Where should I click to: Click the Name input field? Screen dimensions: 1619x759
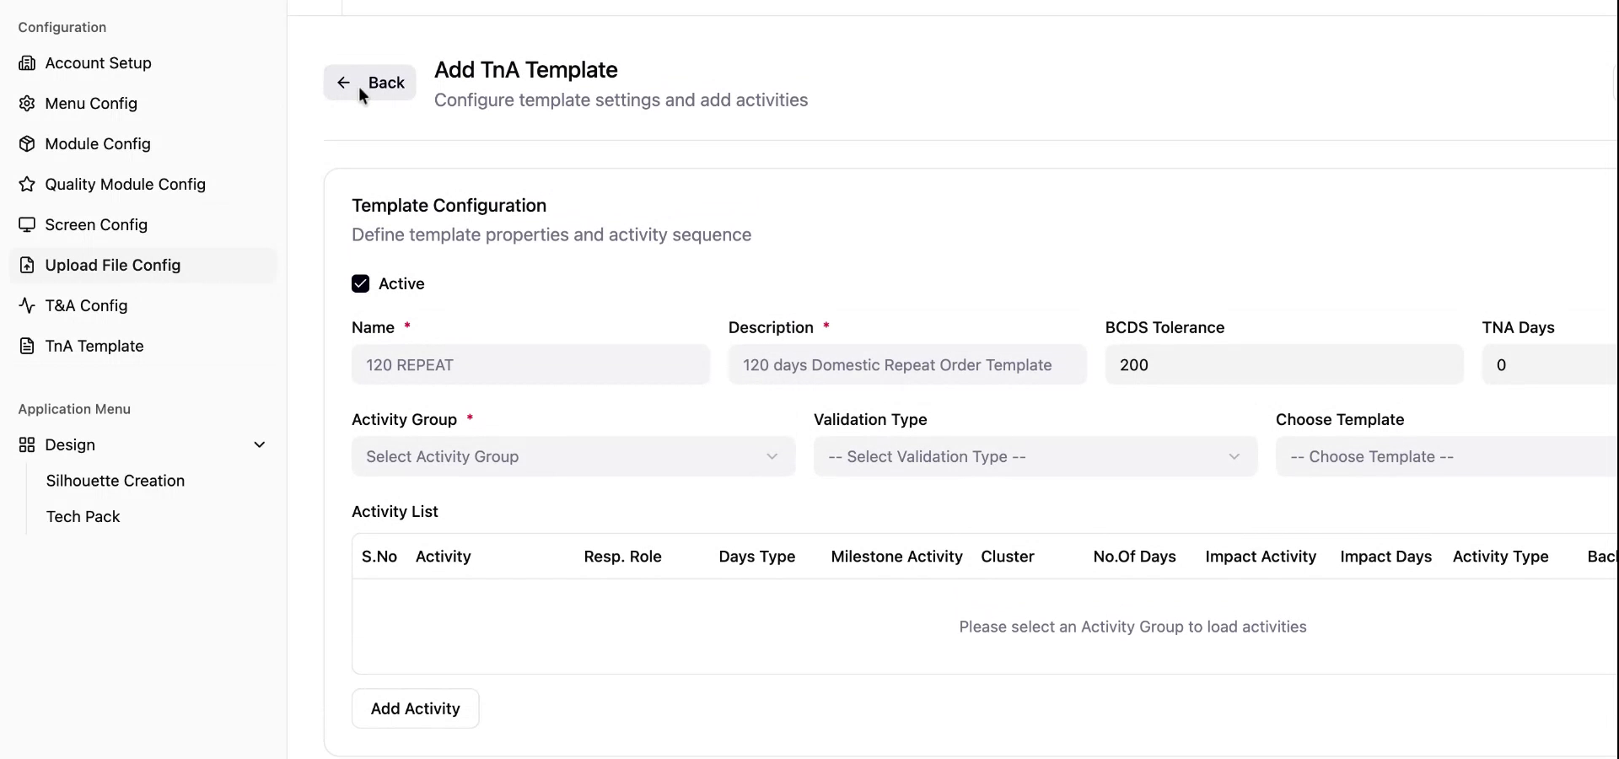pos(530,365)
